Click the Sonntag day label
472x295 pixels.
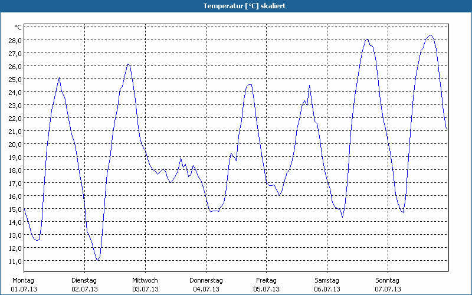388,281
